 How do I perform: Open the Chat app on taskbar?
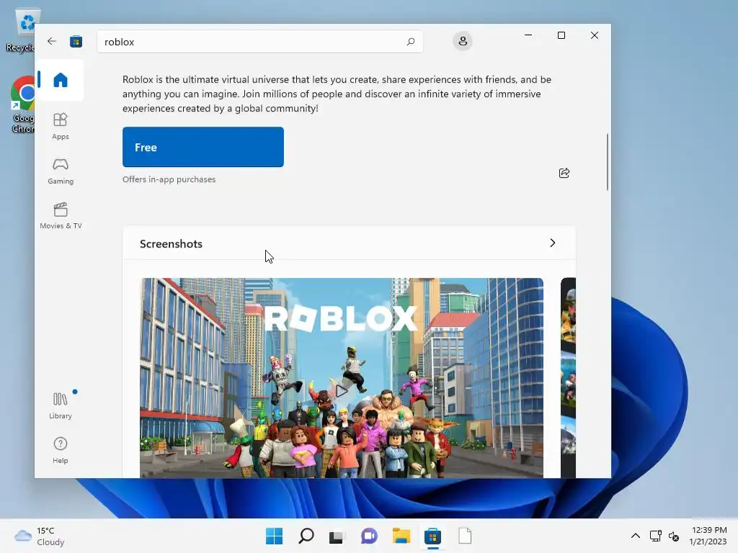369,536
